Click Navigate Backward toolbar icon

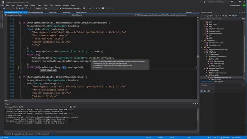4,8
